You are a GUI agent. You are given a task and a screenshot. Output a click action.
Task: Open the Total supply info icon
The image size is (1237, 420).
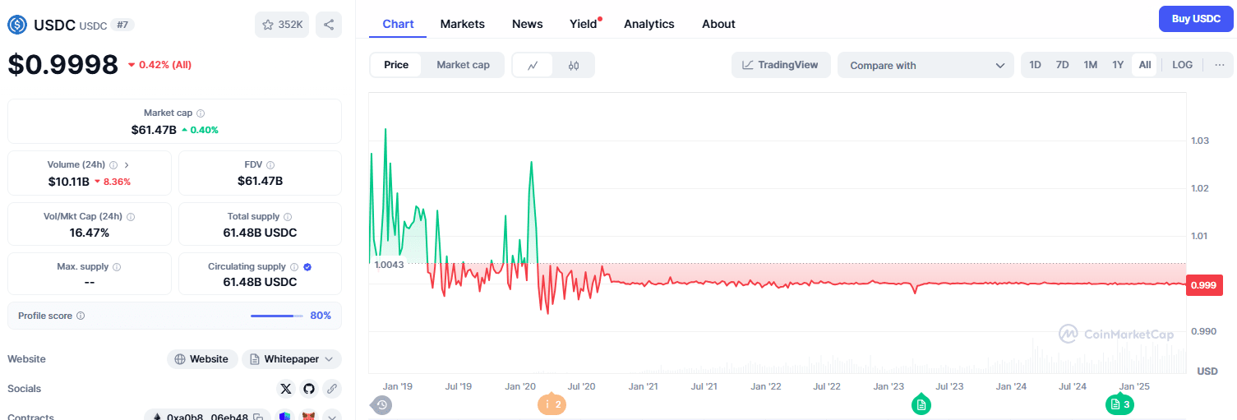point(288,217)
